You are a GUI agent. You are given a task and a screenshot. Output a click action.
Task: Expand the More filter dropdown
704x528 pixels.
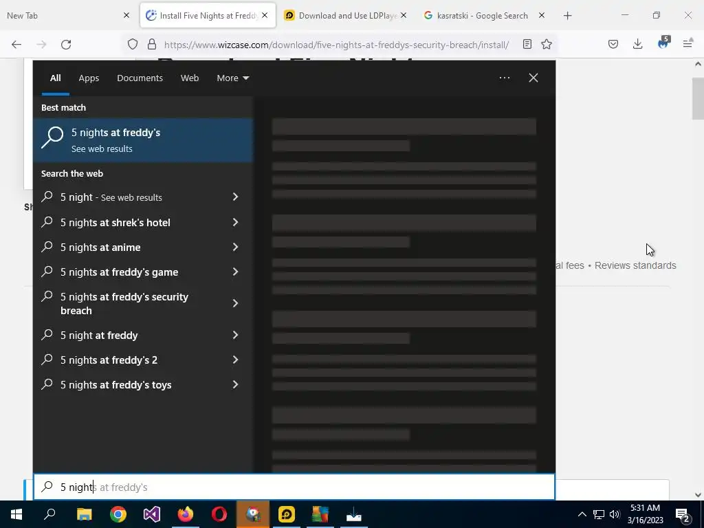coord(232,78)
